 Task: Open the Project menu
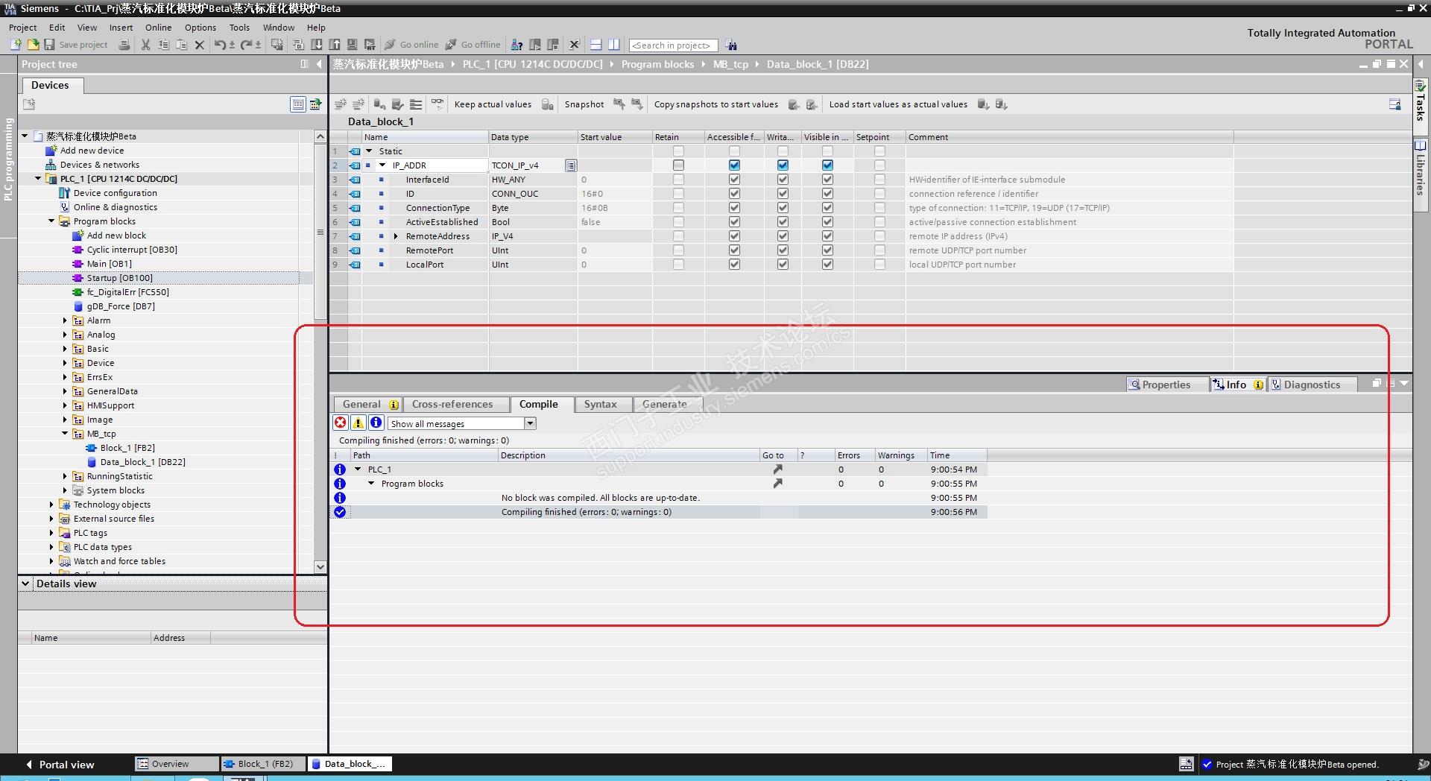click(x=22, y=28)
